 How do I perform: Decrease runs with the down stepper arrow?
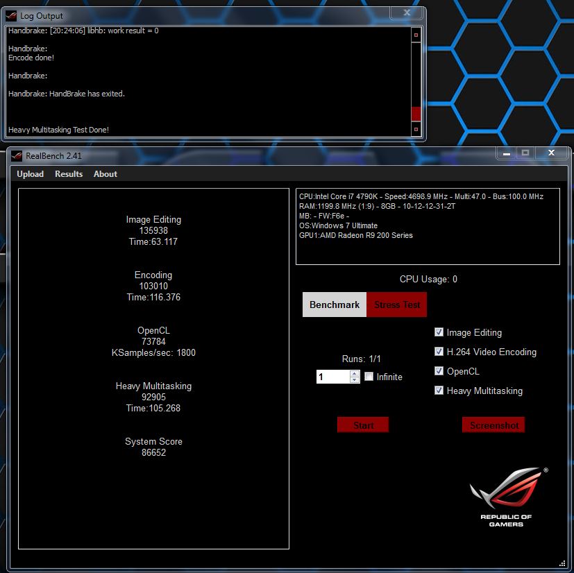click(355, 380)
